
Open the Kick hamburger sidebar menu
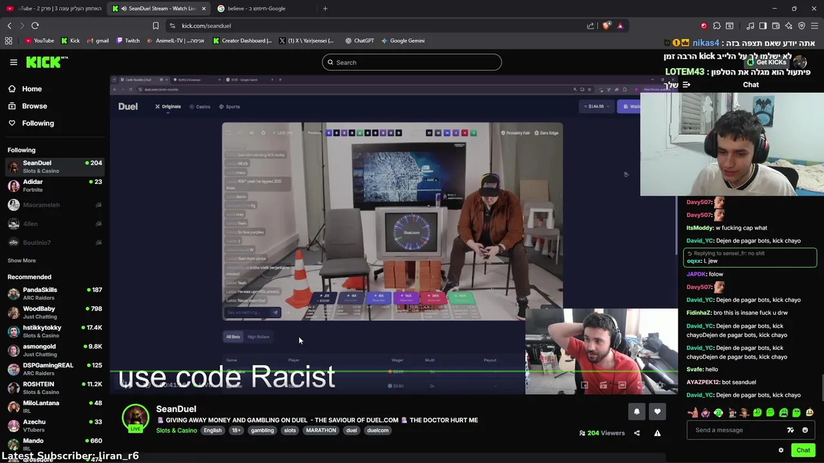click(14, 62)
